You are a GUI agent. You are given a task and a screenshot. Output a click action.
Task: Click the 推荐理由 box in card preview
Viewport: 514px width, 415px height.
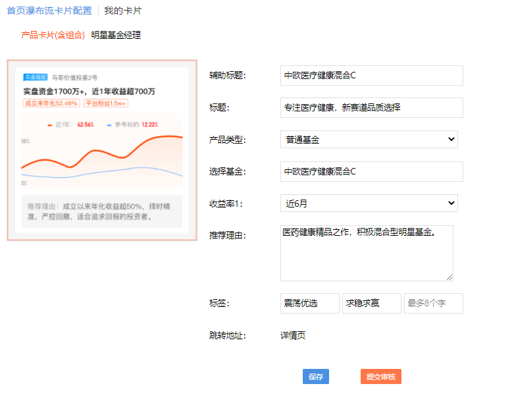[102, 211]
